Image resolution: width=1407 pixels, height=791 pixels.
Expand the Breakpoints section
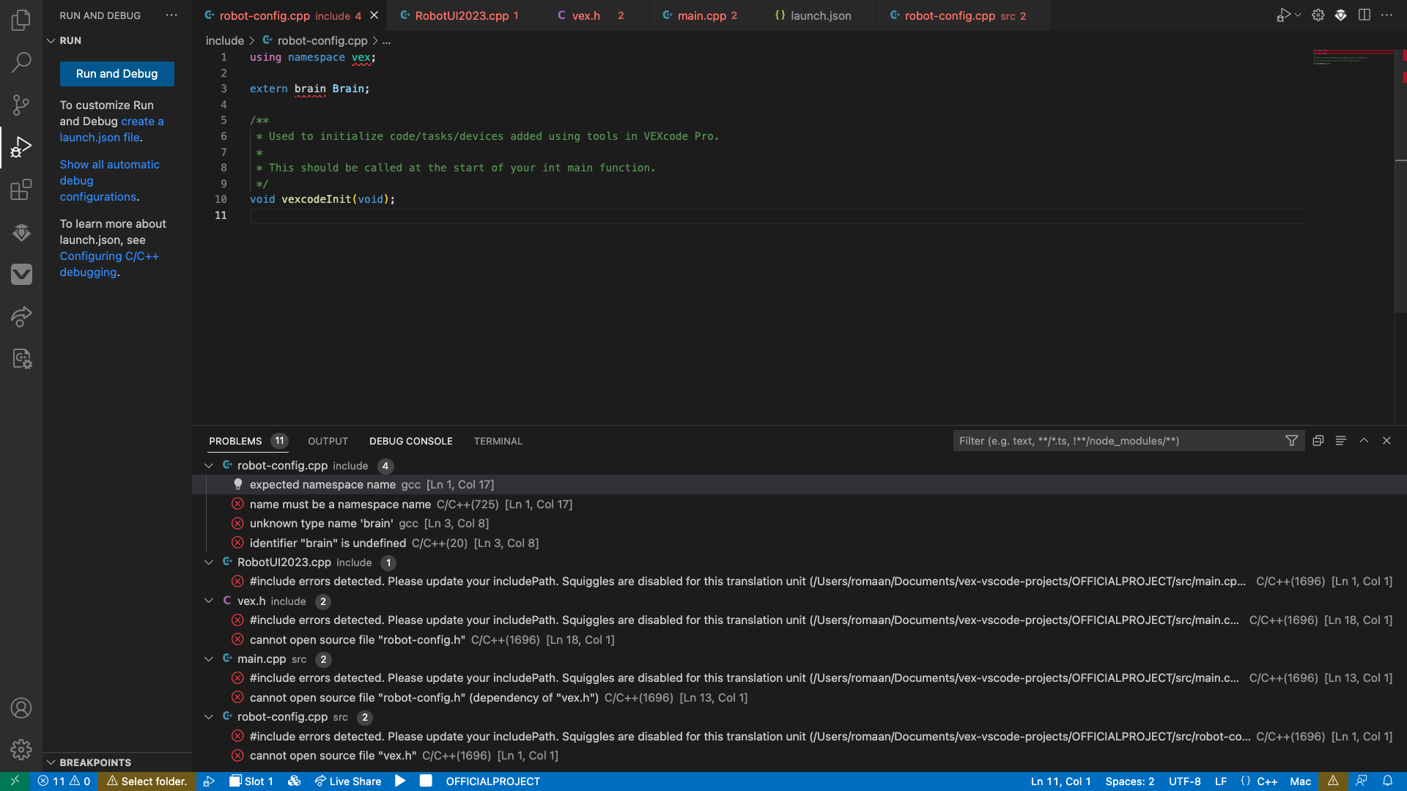[x=95, y=762]
